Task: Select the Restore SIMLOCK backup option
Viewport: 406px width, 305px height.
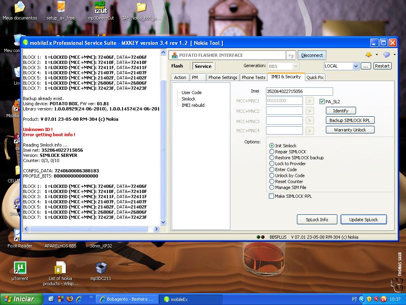Action: (x=272, y=158)
